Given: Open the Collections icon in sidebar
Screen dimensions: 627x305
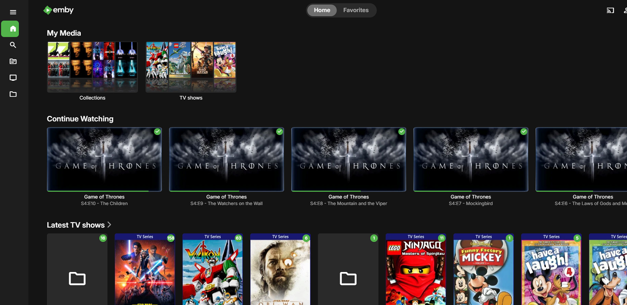Looking at the screenshot, I should (13, 62).
